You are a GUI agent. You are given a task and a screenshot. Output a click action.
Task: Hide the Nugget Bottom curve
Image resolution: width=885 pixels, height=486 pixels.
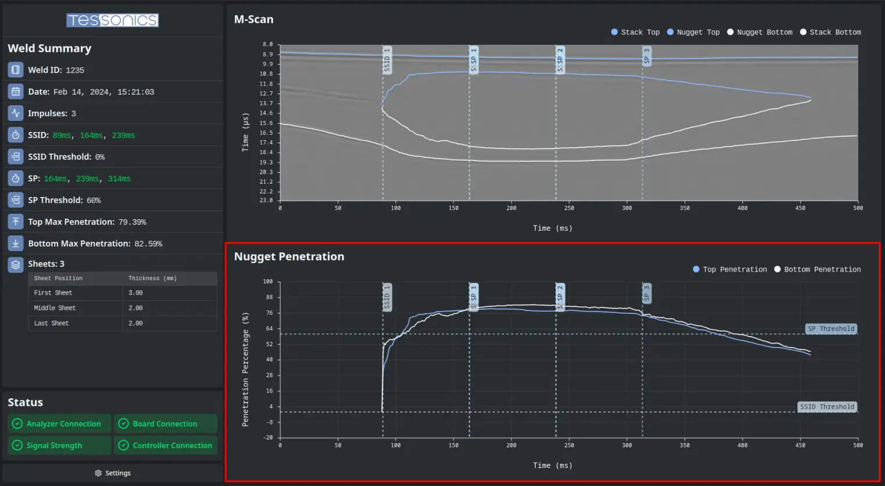[x=759, y=32]
